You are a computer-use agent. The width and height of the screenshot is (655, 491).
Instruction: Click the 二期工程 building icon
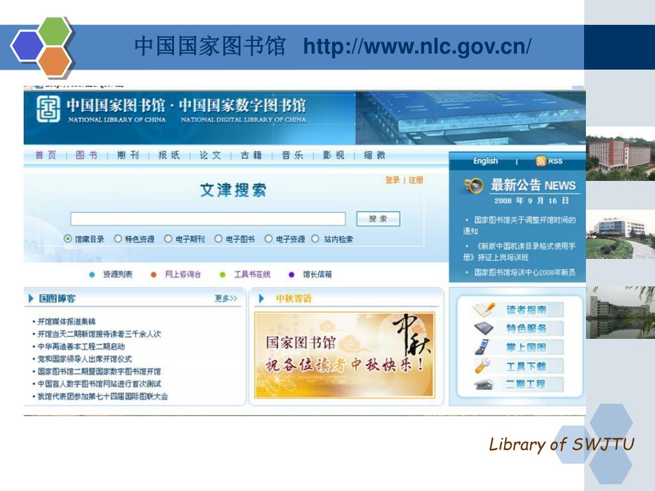coord(484,384)
